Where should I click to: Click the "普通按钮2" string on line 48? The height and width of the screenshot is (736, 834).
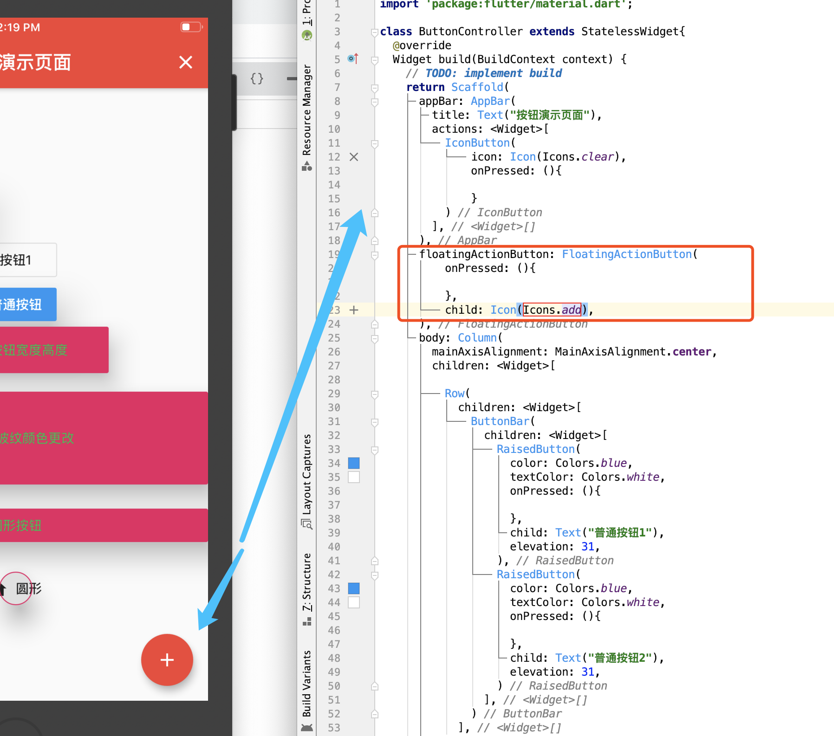(x=620, y=658)
